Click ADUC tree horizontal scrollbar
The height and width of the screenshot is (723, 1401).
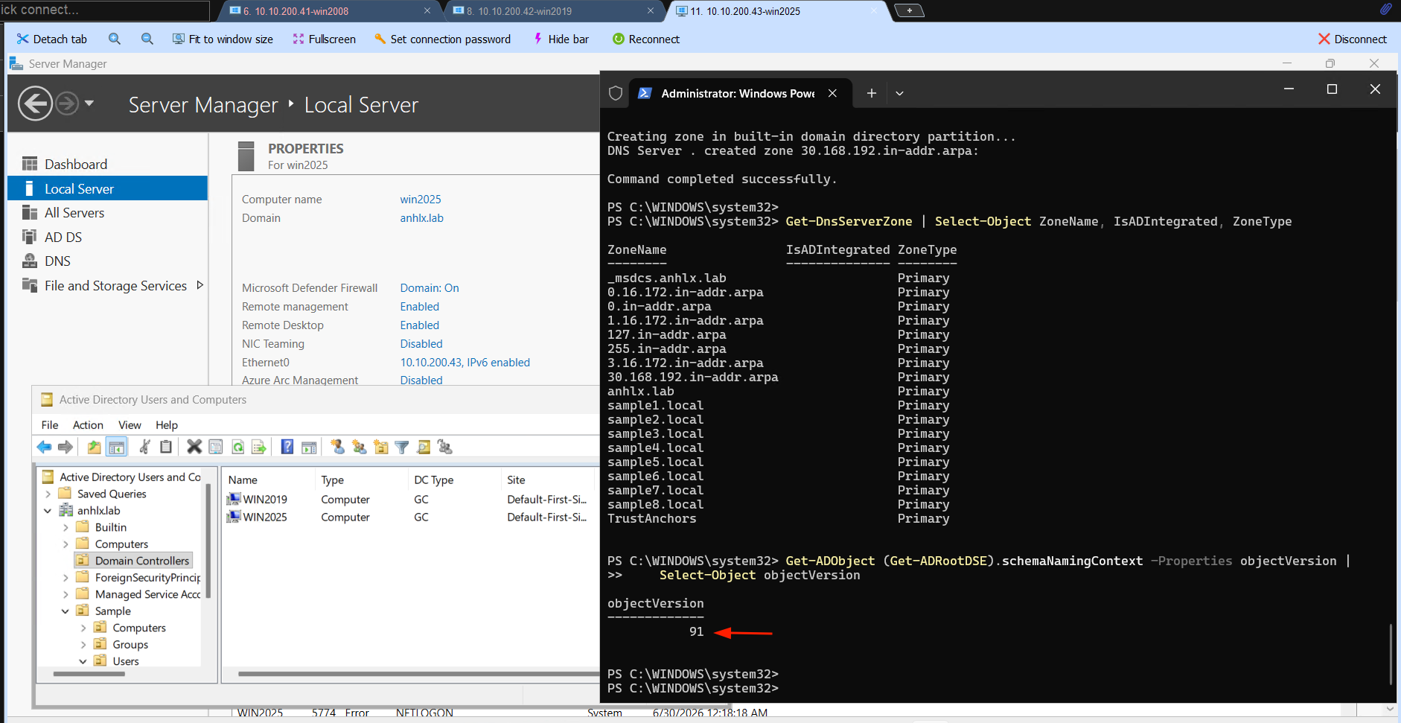[89, 674]
